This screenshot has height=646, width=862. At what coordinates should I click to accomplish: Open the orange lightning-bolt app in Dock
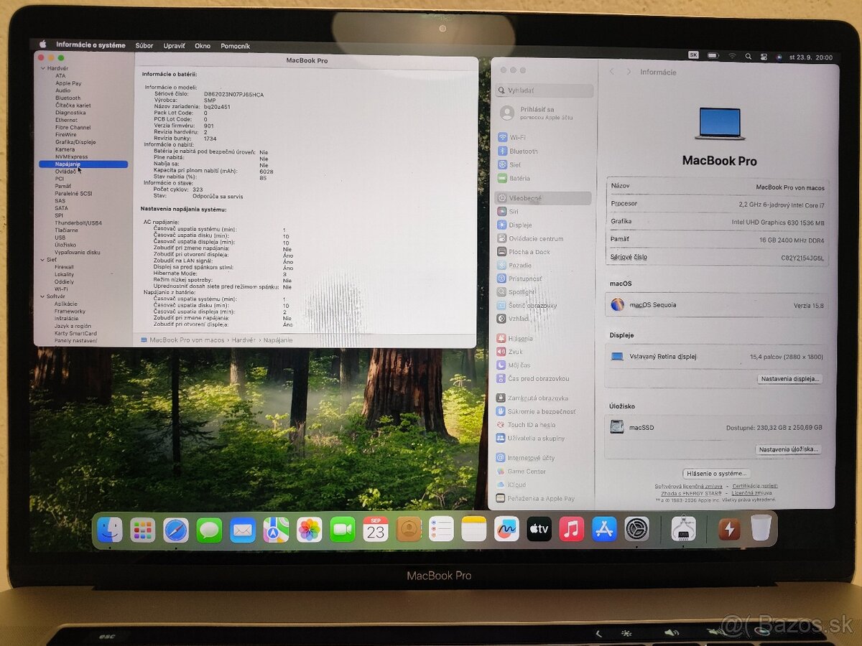729,529
